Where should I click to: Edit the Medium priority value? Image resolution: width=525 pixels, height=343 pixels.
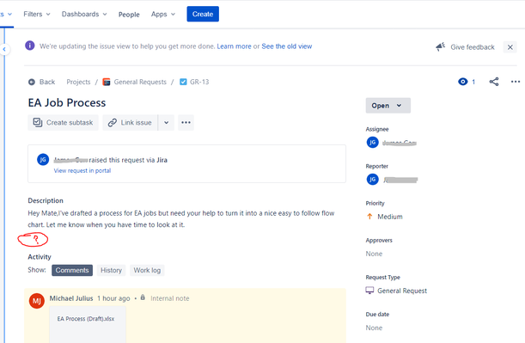pyautogui.click(x=390, y=217)
